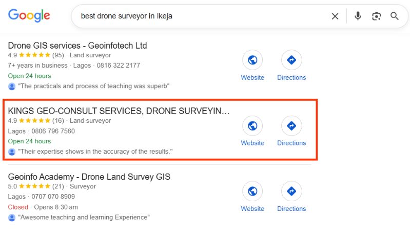Submit search with the magnifying glass icon

(x=395, y=16)
